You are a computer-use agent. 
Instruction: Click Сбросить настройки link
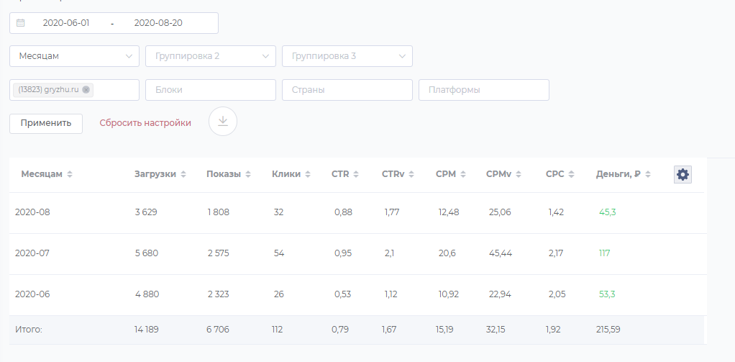coord(145,123)
